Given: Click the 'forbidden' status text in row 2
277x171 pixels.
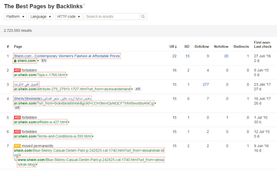Looking at the screenshot, I should pos(29,70).
